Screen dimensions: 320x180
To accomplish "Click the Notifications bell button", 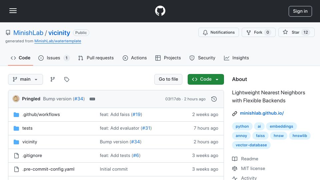I will [x=219, y=32].
